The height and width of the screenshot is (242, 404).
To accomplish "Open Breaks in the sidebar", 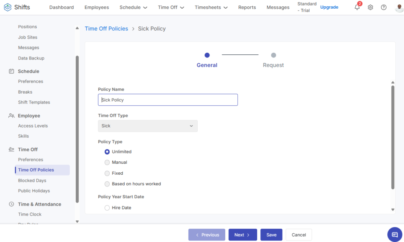I will pyautogui.click(x=25, y=92).
